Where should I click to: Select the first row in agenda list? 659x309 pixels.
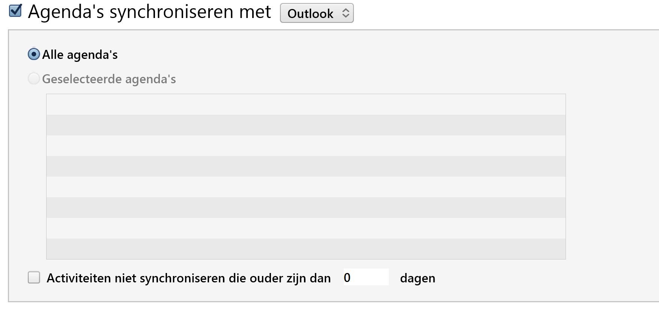point(306,105)
